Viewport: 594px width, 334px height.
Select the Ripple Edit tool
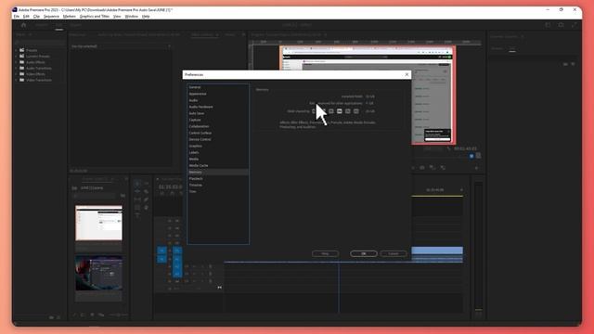point(137,192)
